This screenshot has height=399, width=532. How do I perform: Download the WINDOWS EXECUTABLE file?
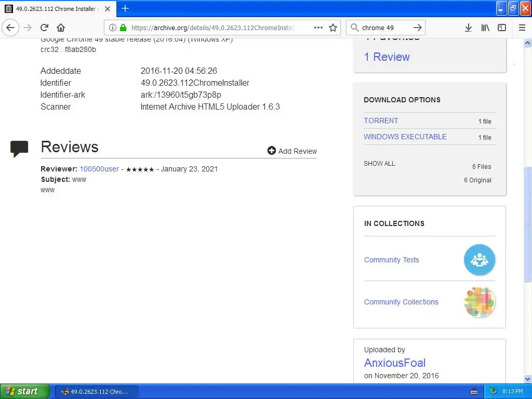405,137
